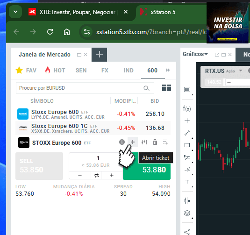Select the pitchfork fan tool
250x235 pixels.
click(187, 170)
